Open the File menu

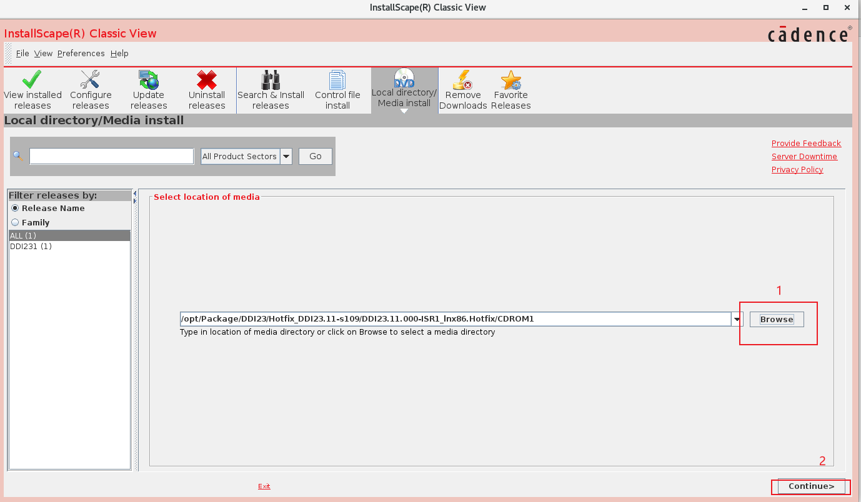click(22, 54)
